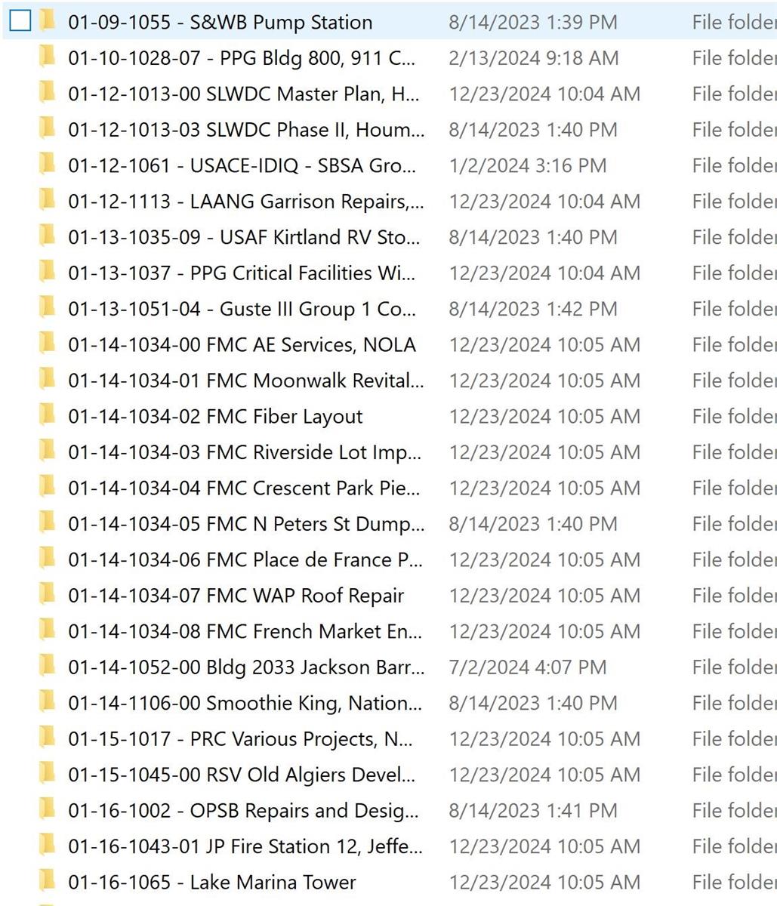Screen dimensions: 777x906
Task: Select name 01-14-1034-08 FMC French Market
Action: (245, 632)
